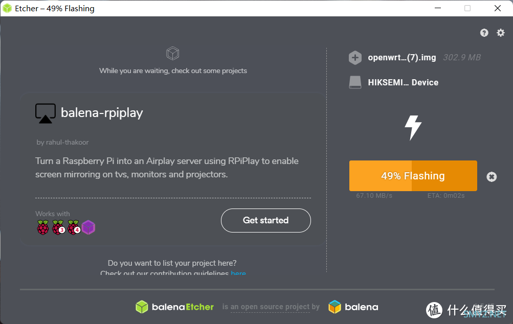Click the HIKSEMI drive icon
Viewport: 513px width, 324px height.
pyautogui.click(x=355, y=82)
